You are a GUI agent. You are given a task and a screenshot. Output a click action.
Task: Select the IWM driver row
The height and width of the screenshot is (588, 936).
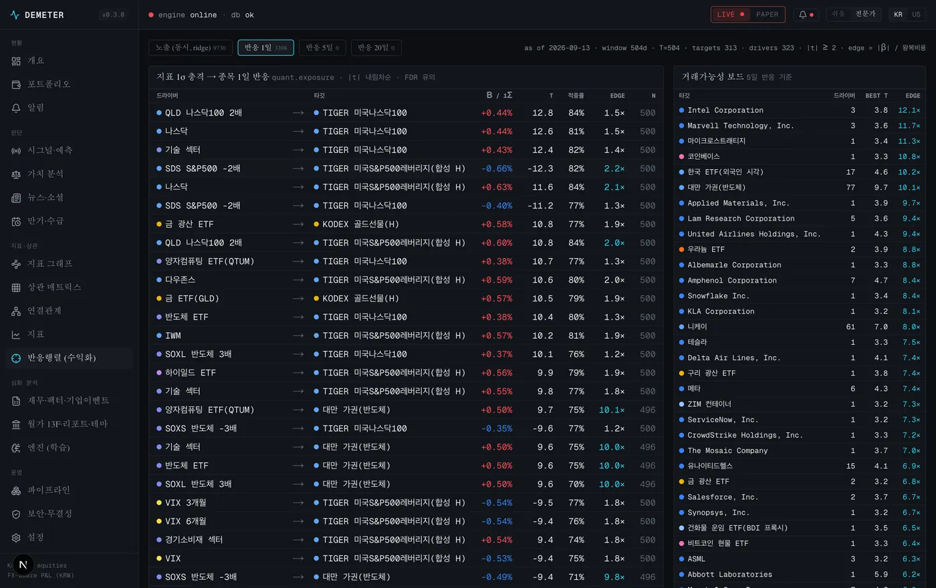click(x=406, y=335)
